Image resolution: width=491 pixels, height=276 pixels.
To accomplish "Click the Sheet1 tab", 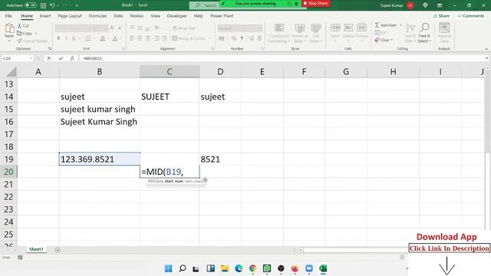I will [x=36, y=249].
